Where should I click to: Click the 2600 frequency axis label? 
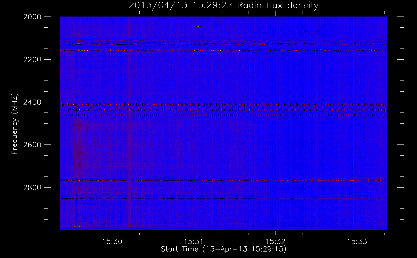click(32, 145)
